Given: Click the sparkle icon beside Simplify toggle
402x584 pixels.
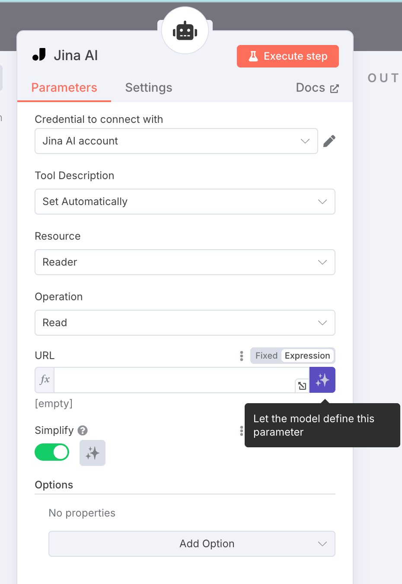Looking at the screenshot, I should coord(93,453).
